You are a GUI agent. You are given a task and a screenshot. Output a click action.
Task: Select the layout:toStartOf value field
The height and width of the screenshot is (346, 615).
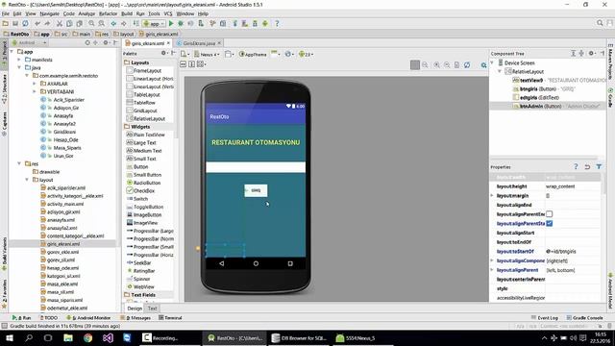click(x=572, y=252)
